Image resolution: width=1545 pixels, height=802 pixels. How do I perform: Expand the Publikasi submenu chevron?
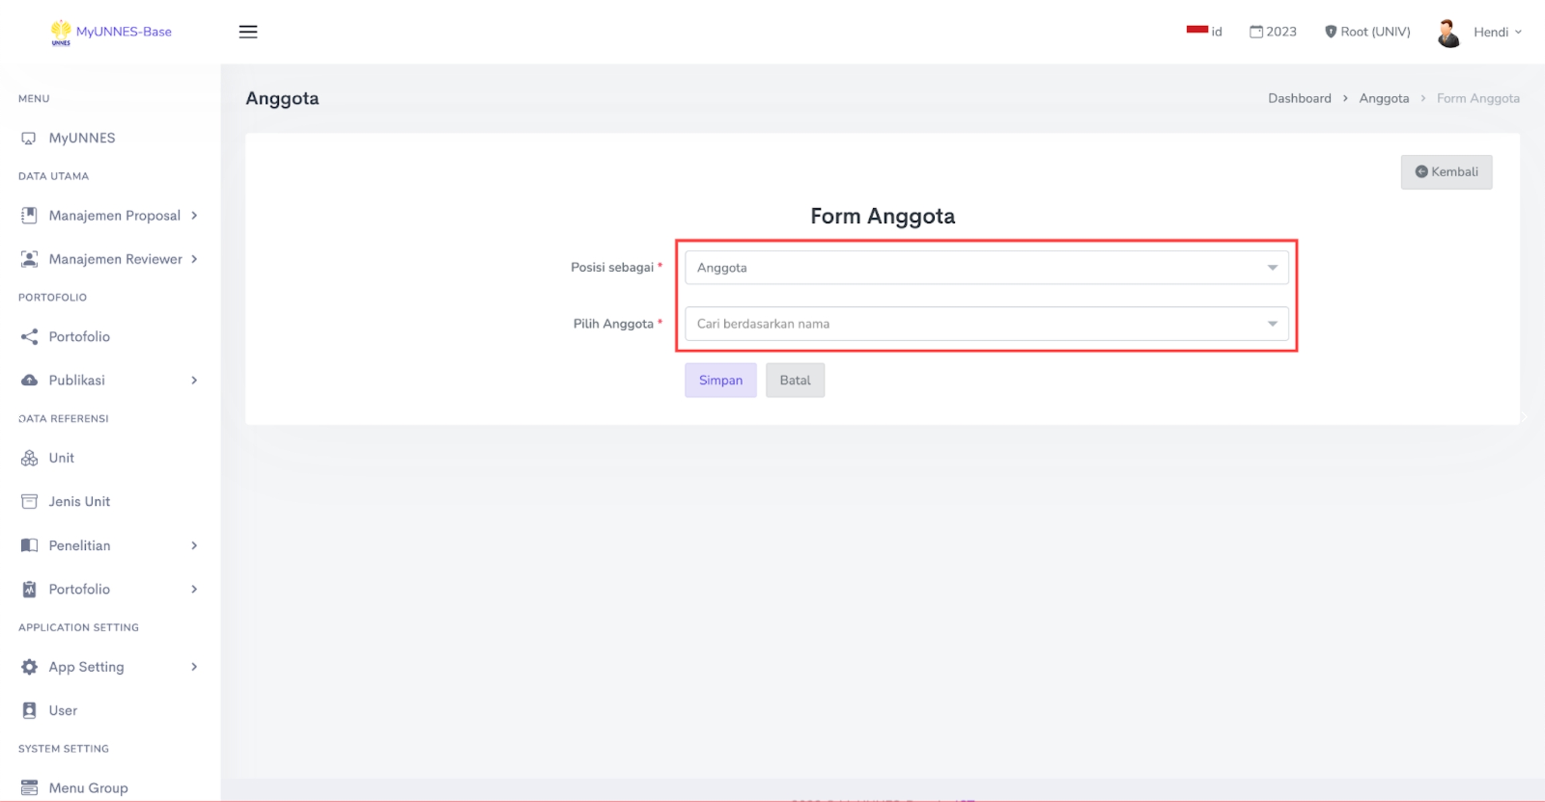[194, 381]
